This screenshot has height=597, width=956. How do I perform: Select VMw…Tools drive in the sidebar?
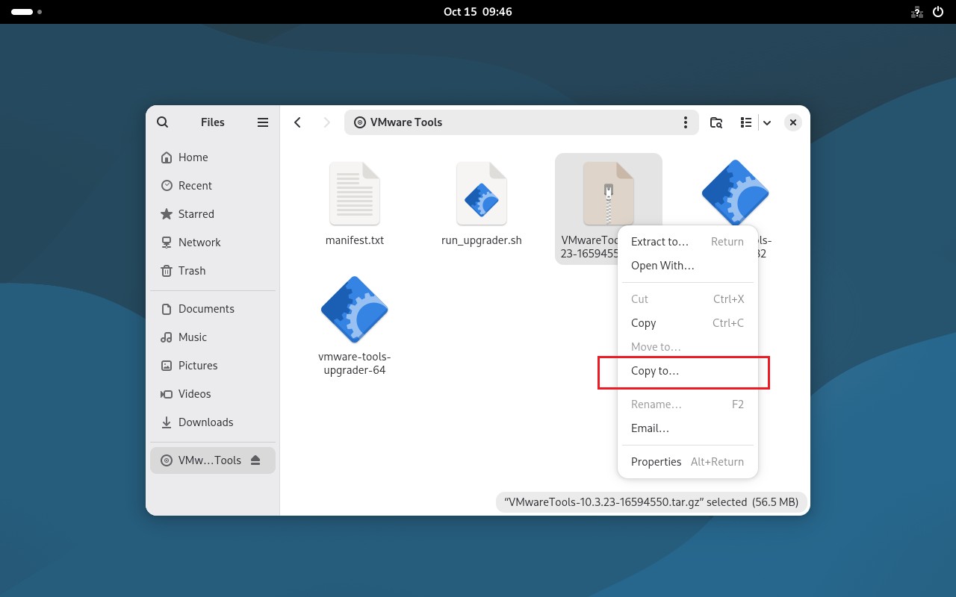(213, 460)
